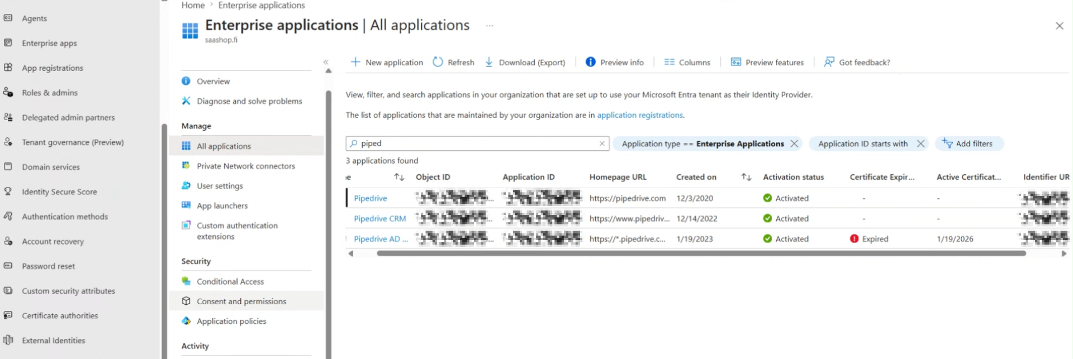
Task: Click the Custom security attributes icon
Action: click(8, 290)
